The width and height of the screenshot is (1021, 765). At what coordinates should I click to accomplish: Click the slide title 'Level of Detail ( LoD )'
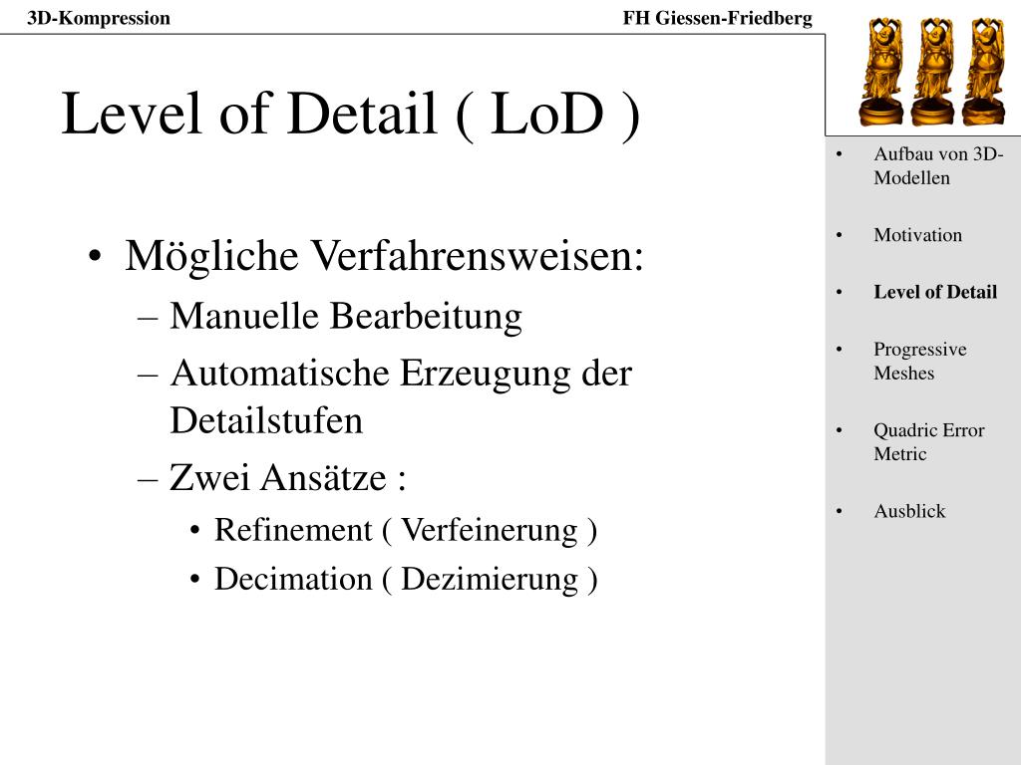pos(350,115)
